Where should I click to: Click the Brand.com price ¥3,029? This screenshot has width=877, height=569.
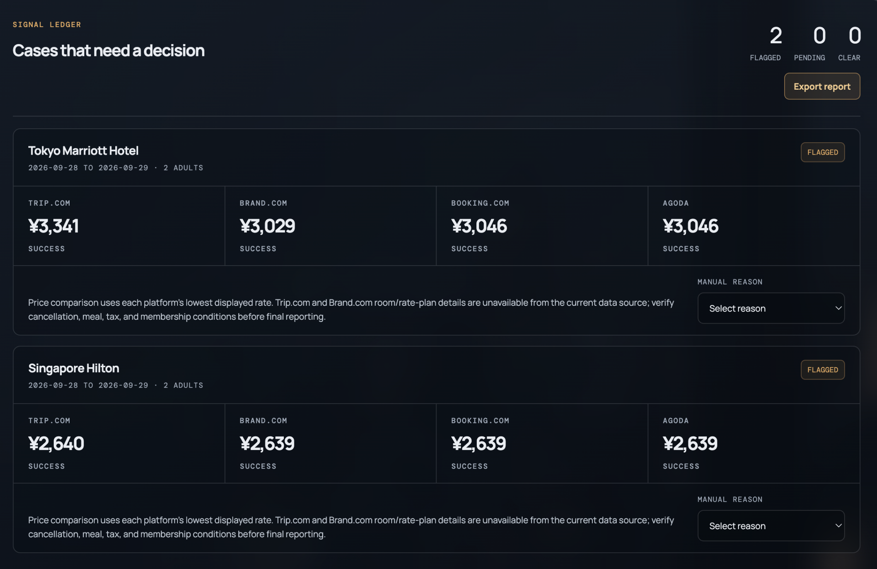tap(267, 226)
